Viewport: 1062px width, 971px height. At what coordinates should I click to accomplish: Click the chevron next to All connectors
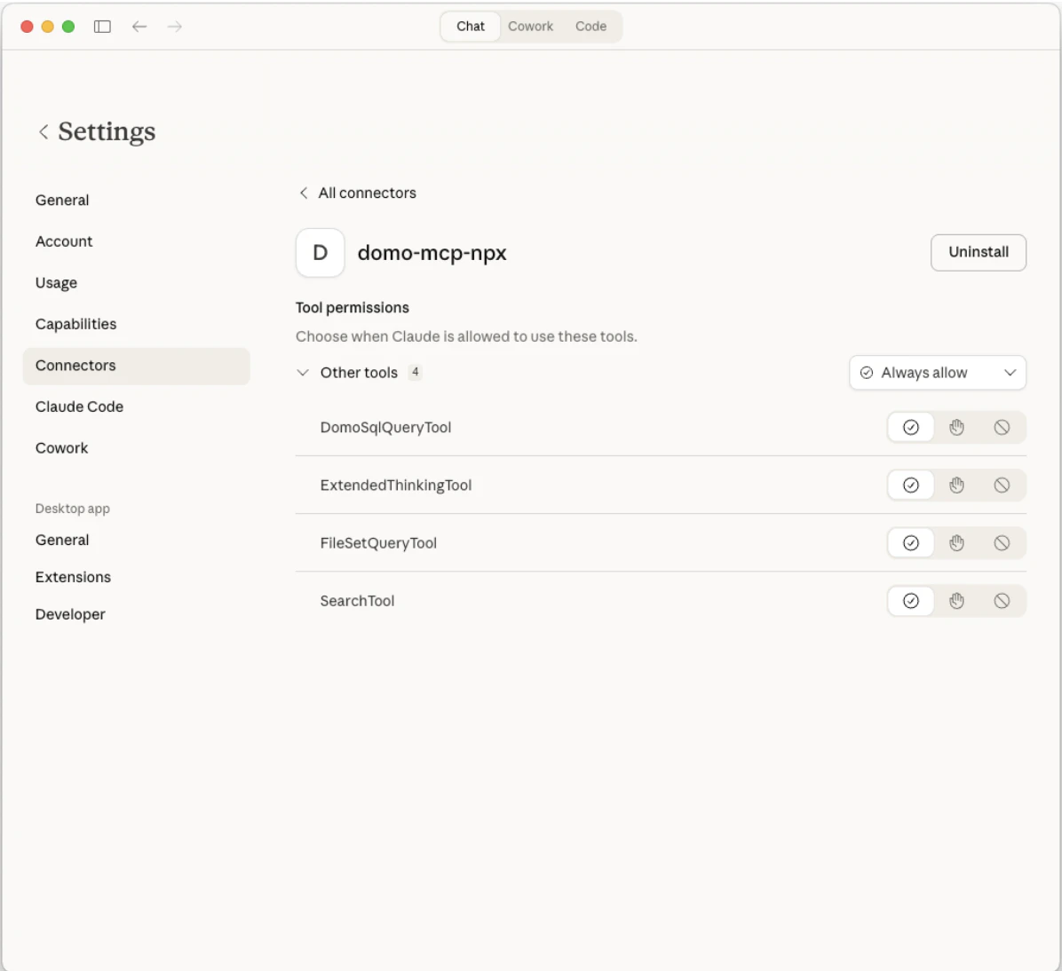[x=304, y=193]
